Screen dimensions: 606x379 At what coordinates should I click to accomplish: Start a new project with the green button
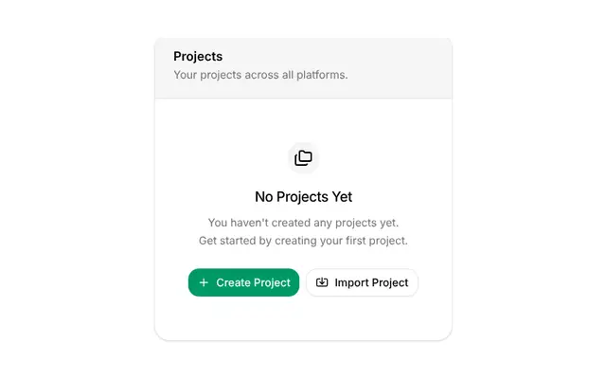tap(244, 282)
